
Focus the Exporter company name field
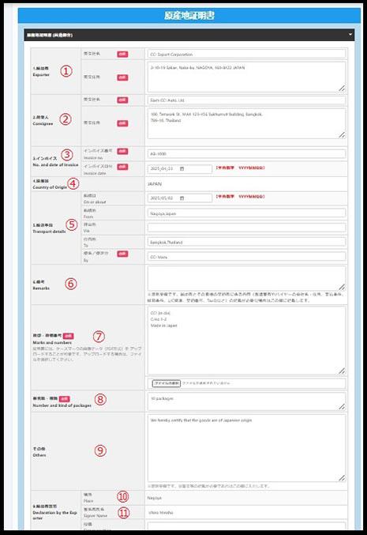coord(247,55)
